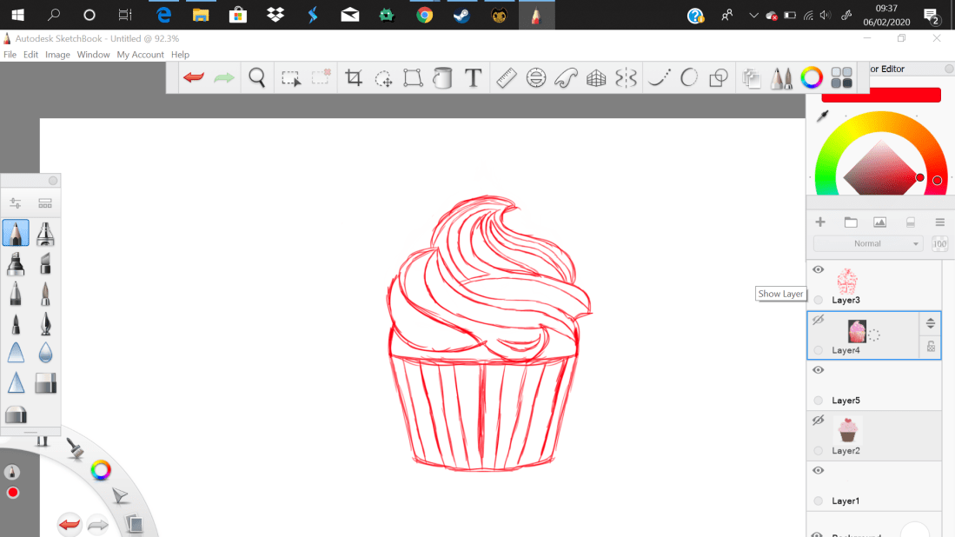Open the Perspective Guide tool
955x537 pixels.
tap(596, 78)
